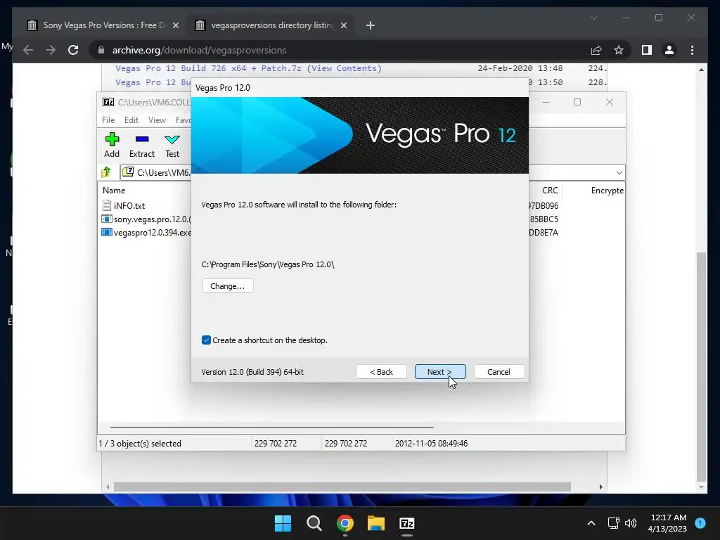Click the browser horizontal scrollbar

(342, 487)
